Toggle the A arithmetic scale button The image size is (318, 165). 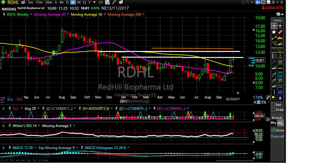[255, 102]
